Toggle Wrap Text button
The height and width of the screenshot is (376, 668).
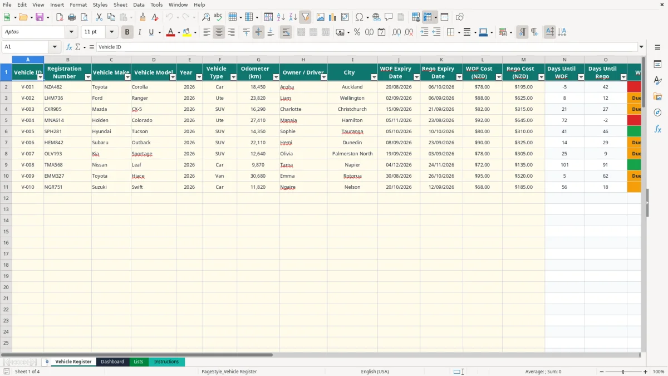[286, 32]
